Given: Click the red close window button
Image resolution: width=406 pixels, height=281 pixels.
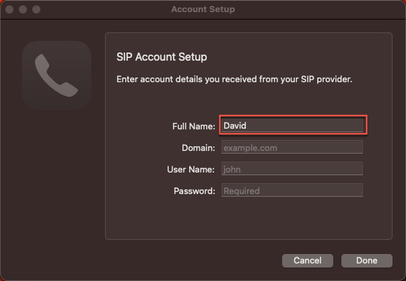Looking at the screenshot, I should tap(10, 10).
